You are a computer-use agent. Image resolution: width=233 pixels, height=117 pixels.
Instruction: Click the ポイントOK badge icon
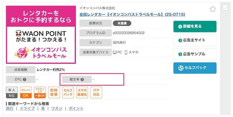[x=26, y=92]
